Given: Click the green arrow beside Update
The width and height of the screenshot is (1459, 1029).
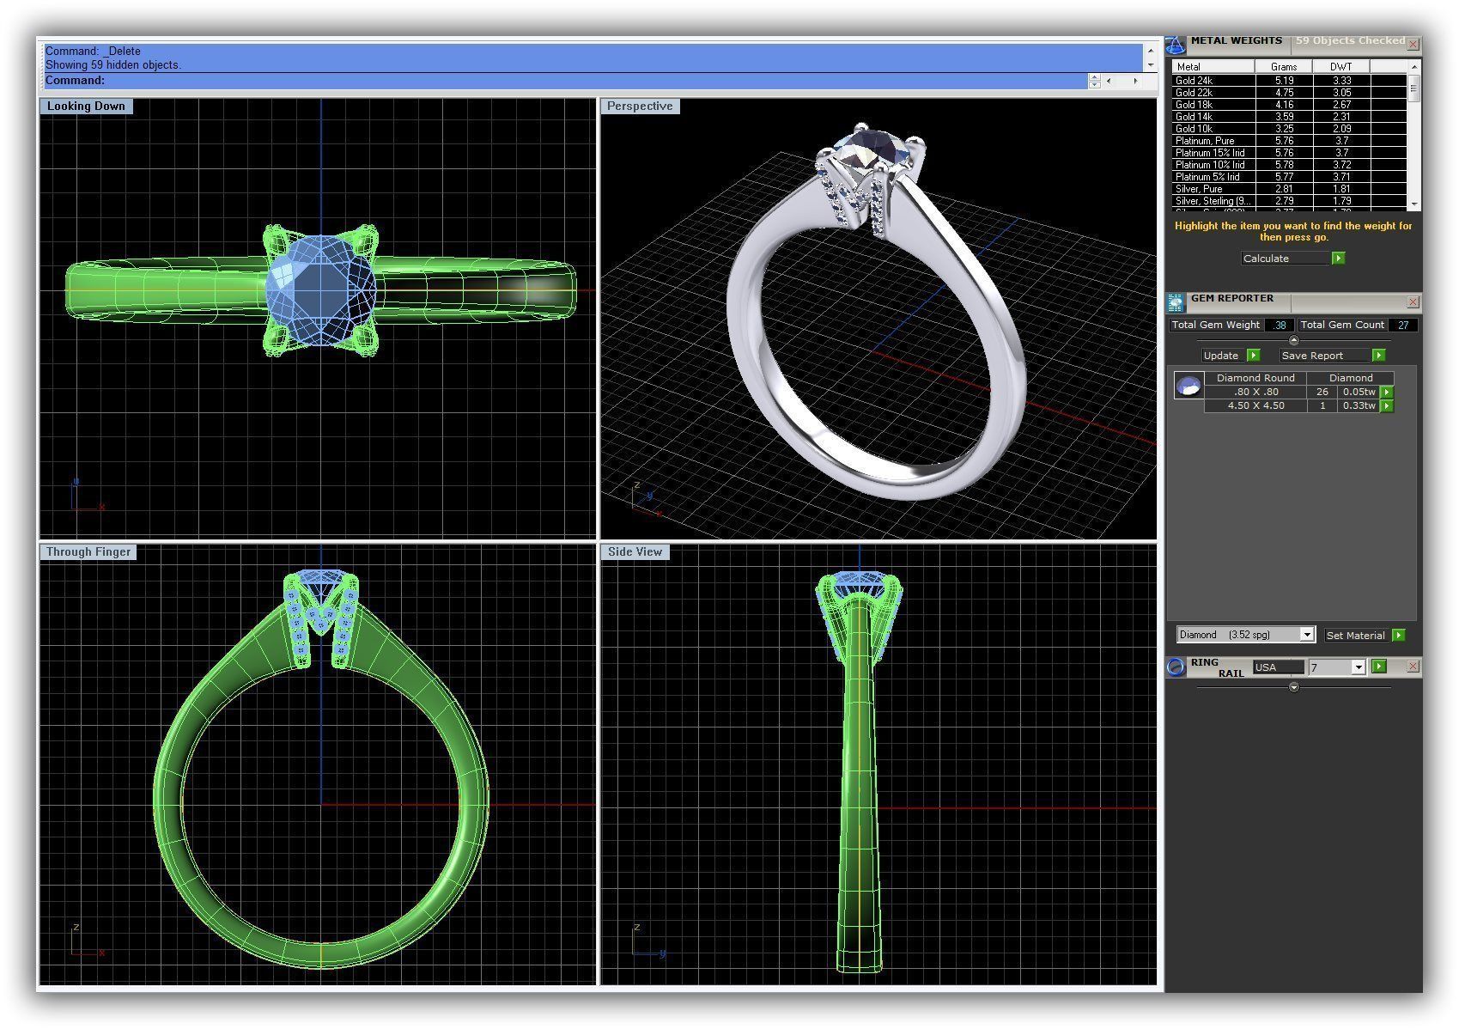Looking at the screenshot, I should pos(1253,356).
